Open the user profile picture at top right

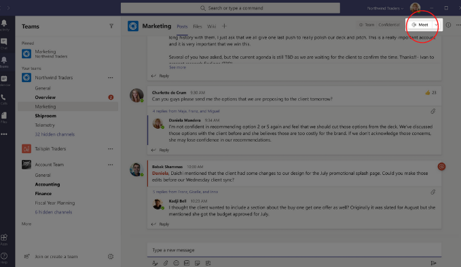pos(415,8)
